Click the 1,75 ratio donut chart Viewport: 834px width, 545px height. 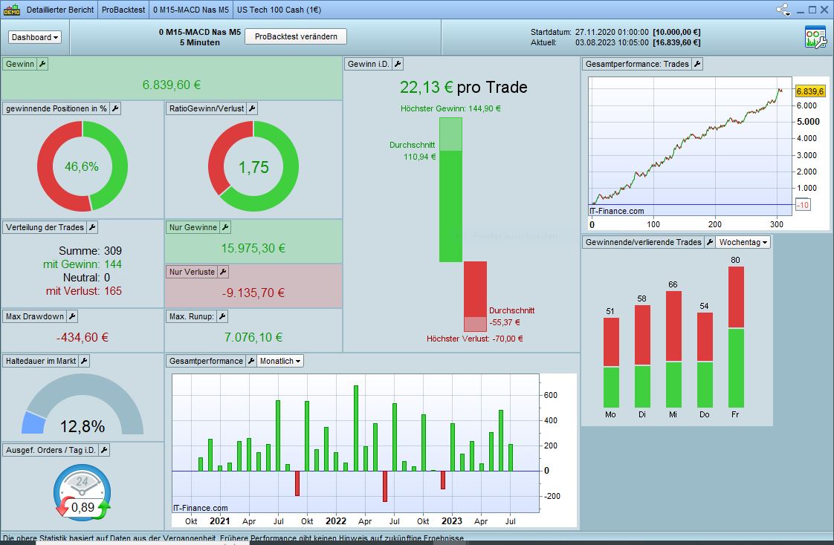click(253, 166)
